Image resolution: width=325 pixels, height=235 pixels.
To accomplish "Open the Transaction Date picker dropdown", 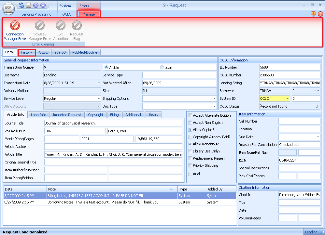I will pyautogui.click(x=99, y=83).
